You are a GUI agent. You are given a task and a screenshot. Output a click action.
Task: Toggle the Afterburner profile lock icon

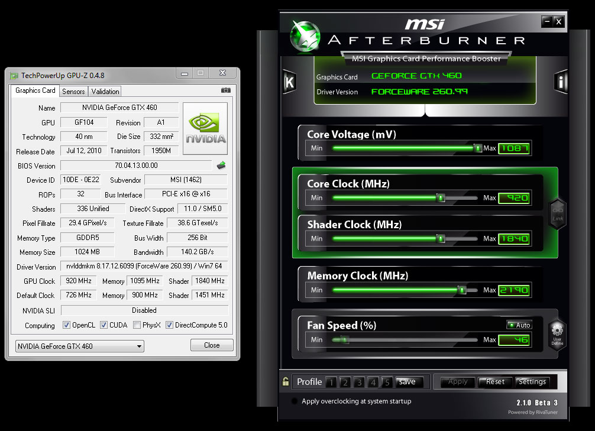point(286,381)
